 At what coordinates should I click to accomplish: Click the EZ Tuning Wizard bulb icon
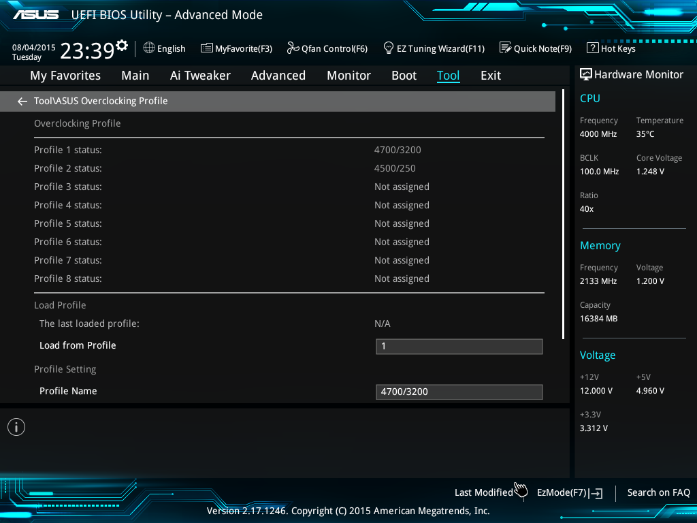click(x=389, y=48)
